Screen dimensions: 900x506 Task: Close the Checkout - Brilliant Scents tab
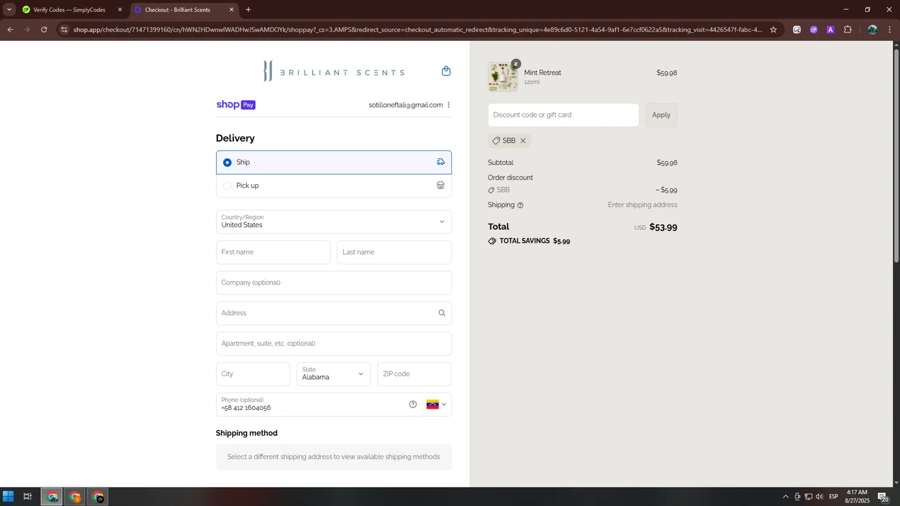pos(232,10)
